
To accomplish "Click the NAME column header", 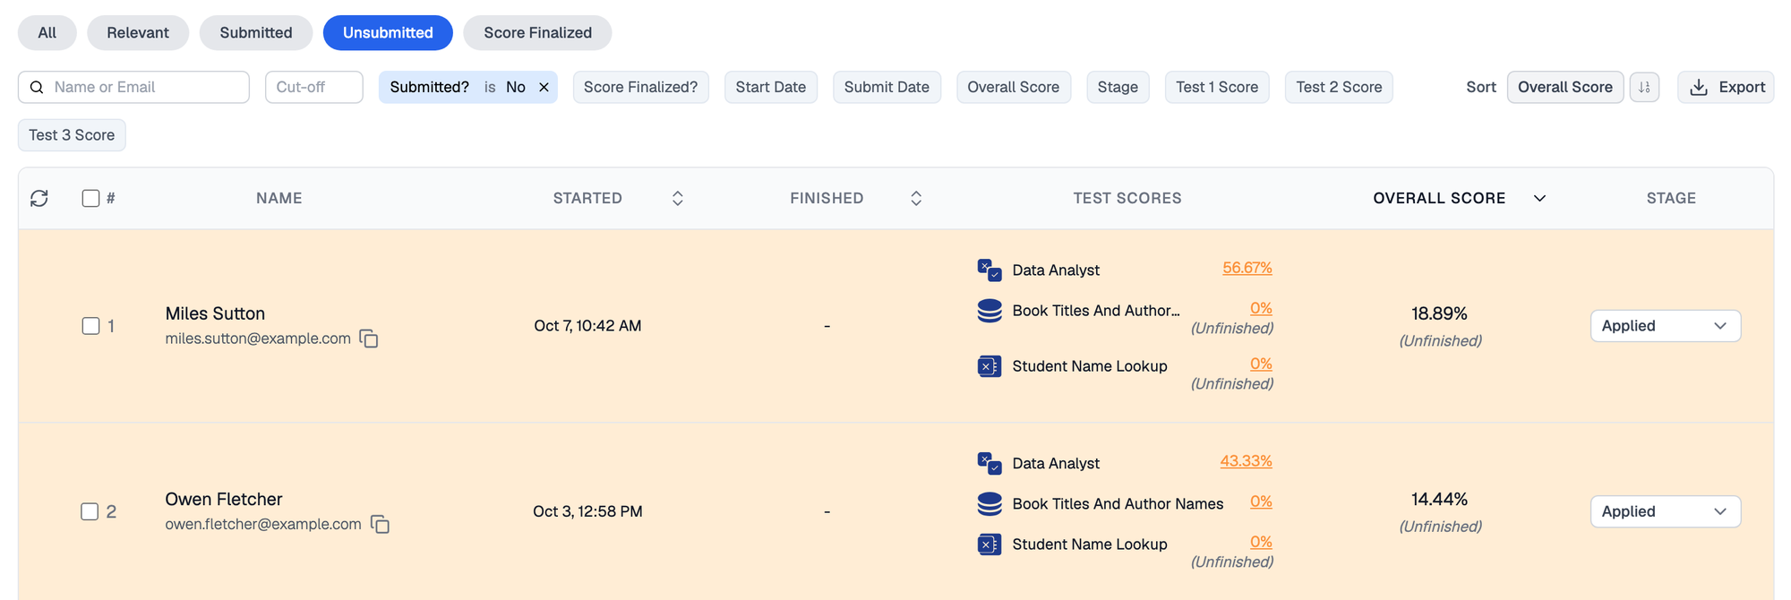I will click(x=279, y=198).
